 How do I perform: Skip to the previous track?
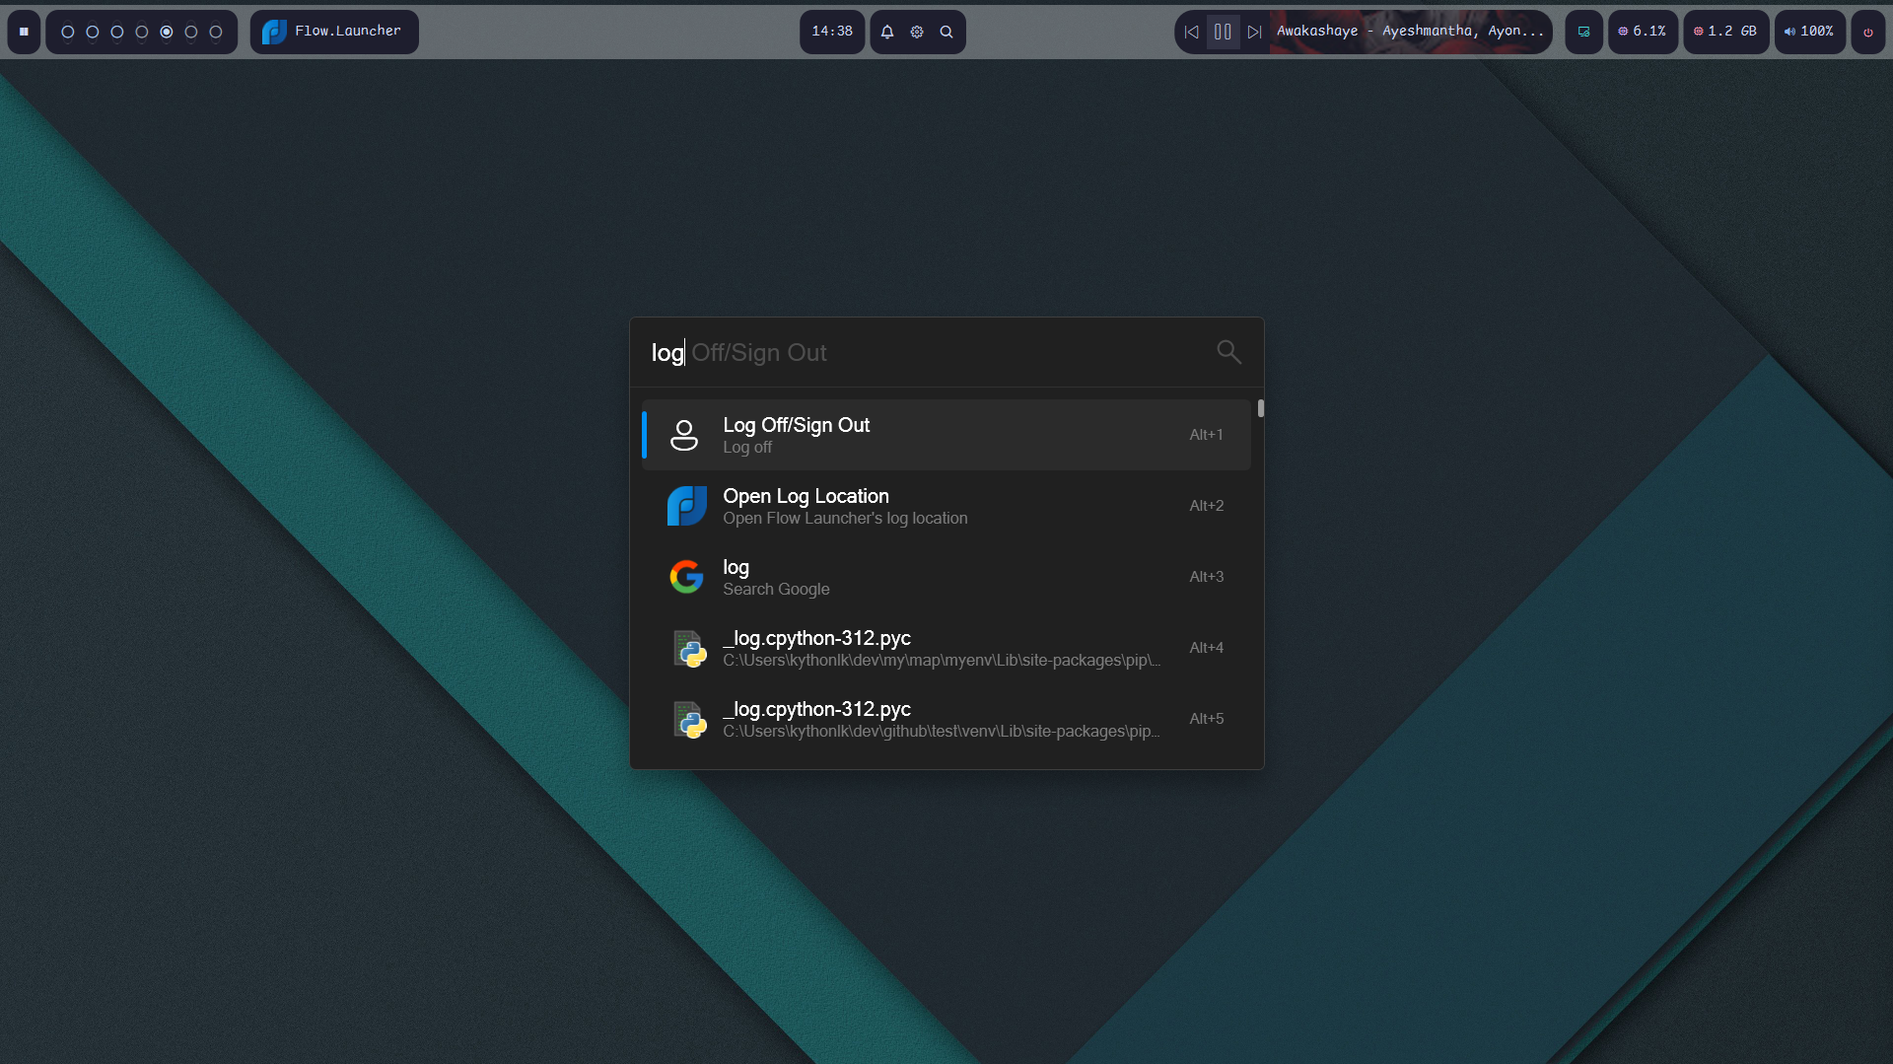click(1191, 32)
